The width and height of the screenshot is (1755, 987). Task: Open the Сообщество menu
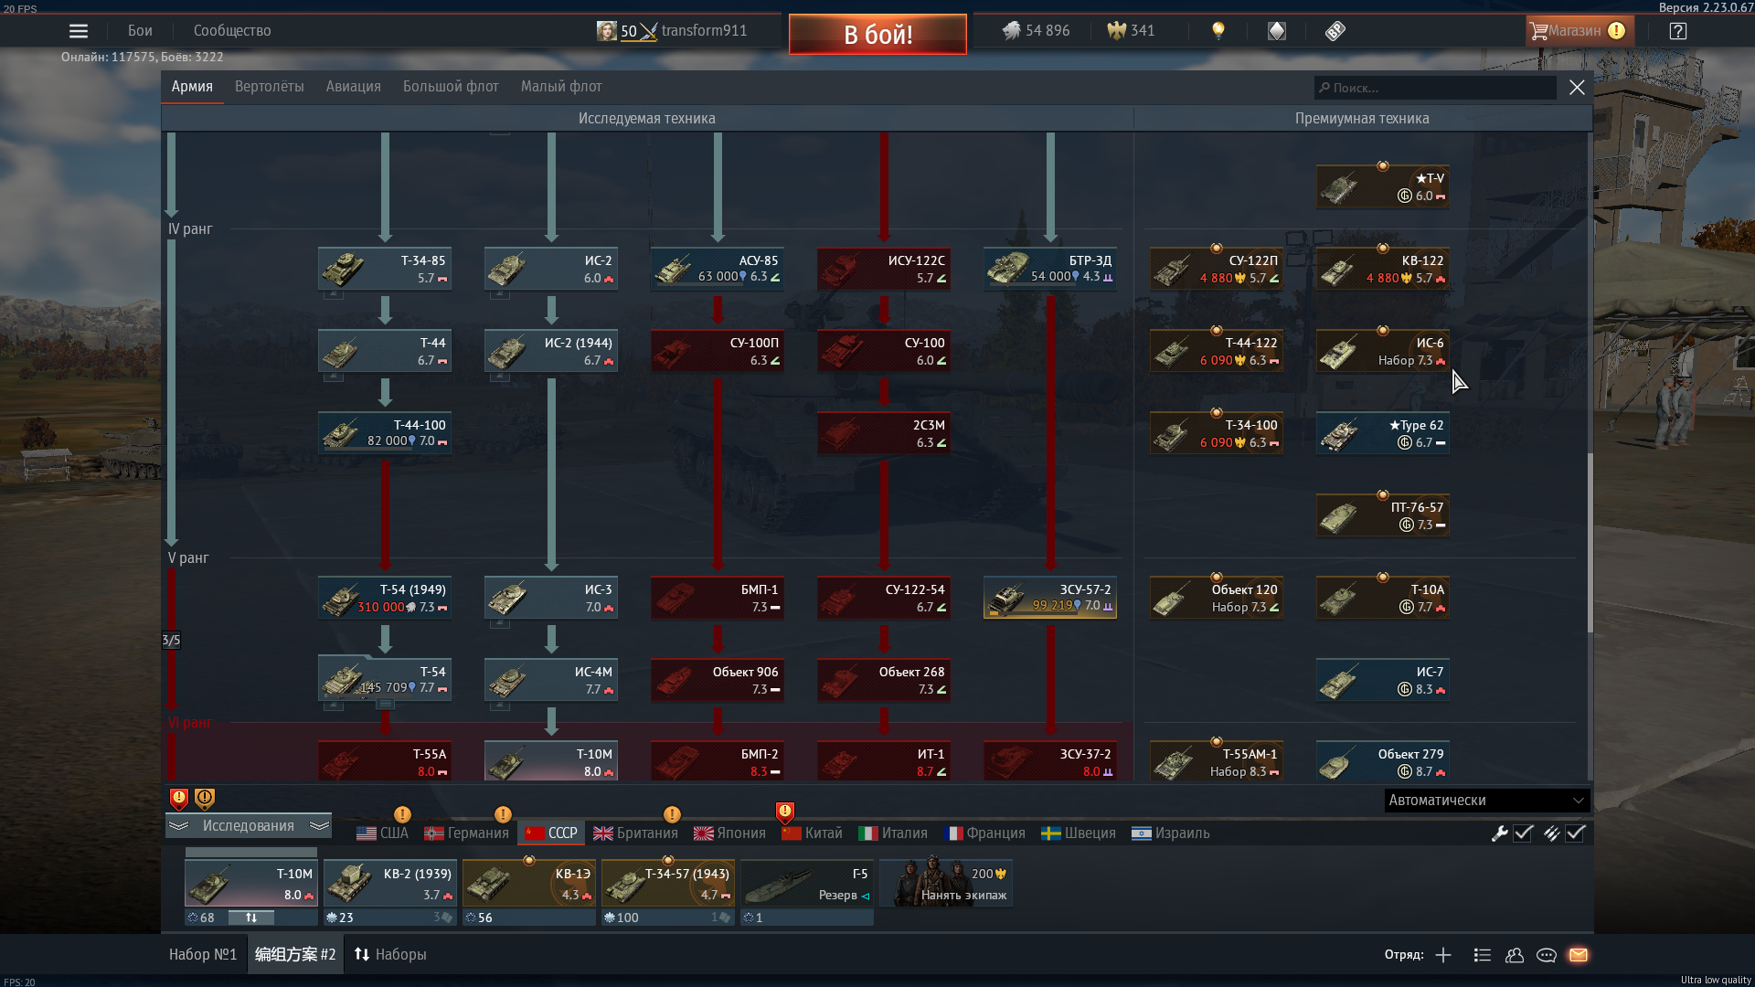point(232,31)
